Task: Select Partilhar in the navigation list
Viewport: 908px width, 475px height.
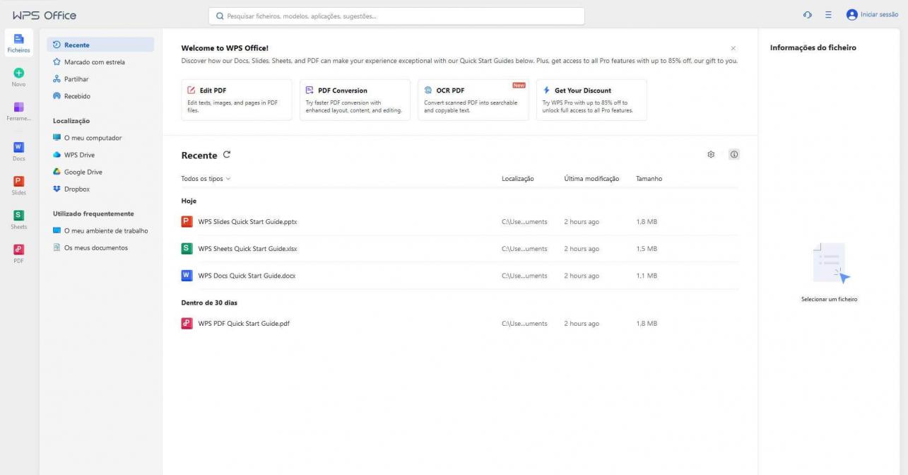Action: point(76,79)
